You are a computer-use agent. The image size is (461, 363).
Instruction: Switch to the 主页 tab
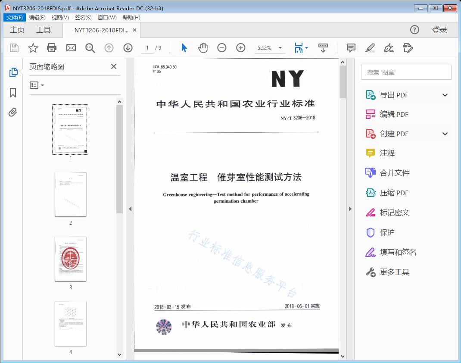coord(17,30)
